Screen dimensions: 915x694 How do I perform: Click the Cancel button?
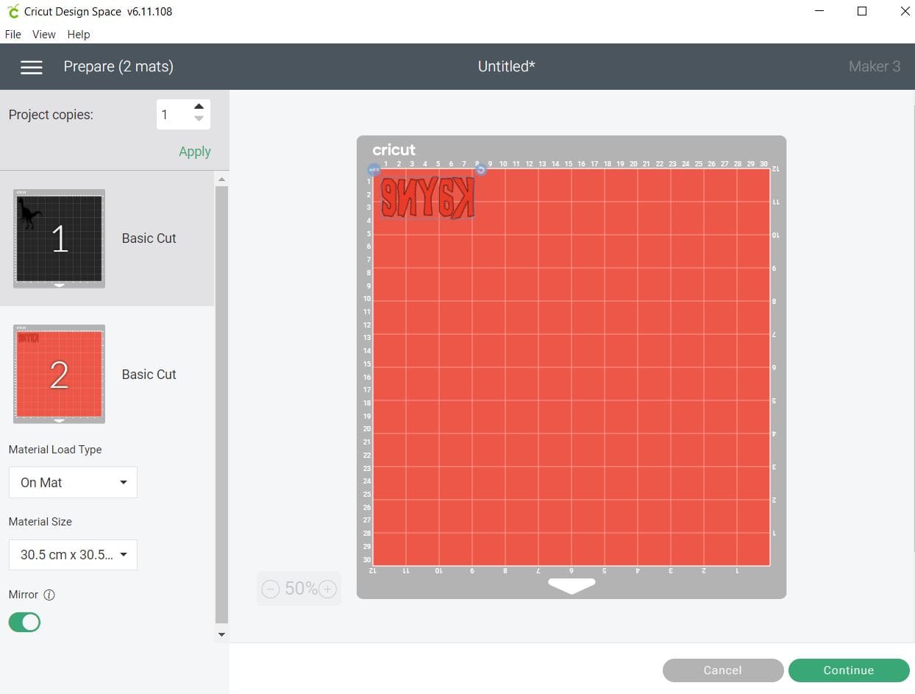tap(723, 670)
